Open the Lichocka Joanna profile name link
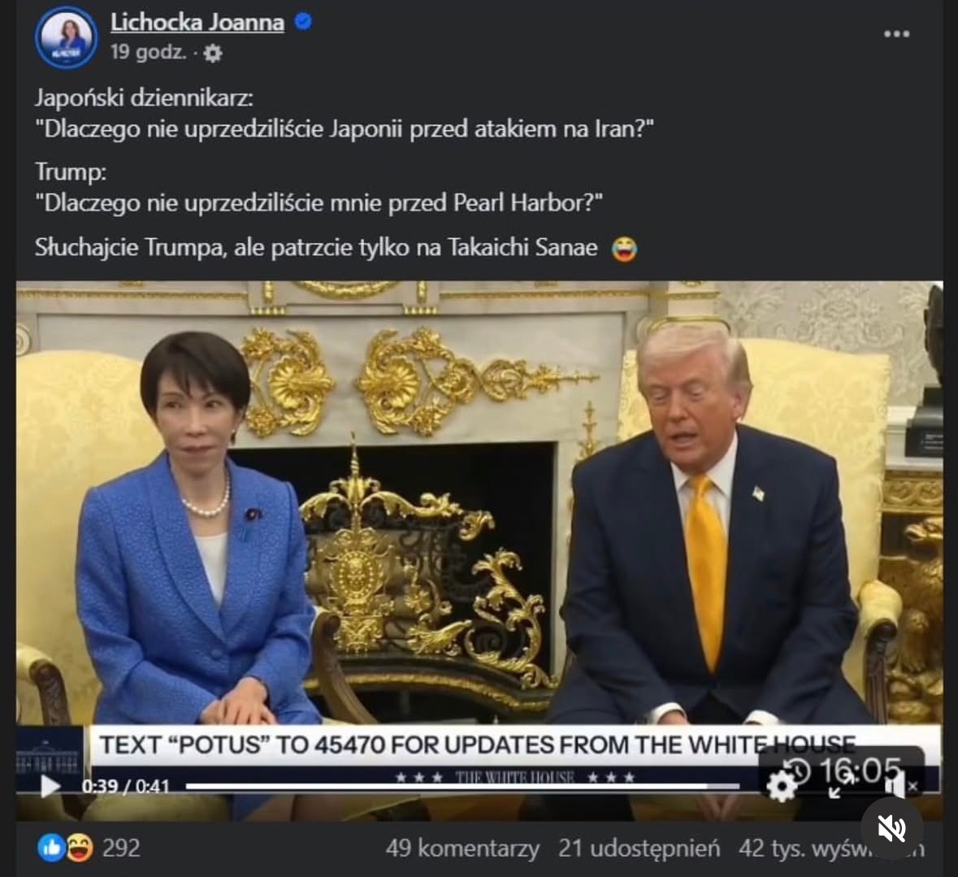 pyautogui.click(x=197, y=23)
